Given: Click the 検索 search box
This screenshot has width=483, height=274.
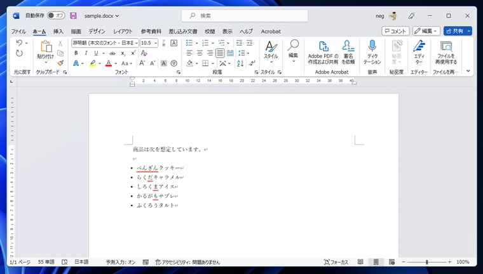Looking at the screenshot, I should click(245, 16).
